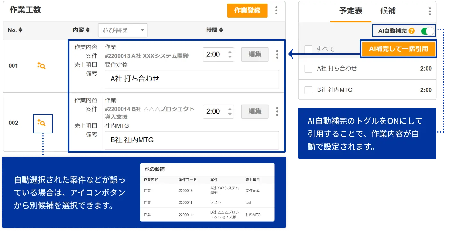Open the kebab menu of row 002
The width and height of the screenshot is (449, 231).
click(x=277, y=112)
